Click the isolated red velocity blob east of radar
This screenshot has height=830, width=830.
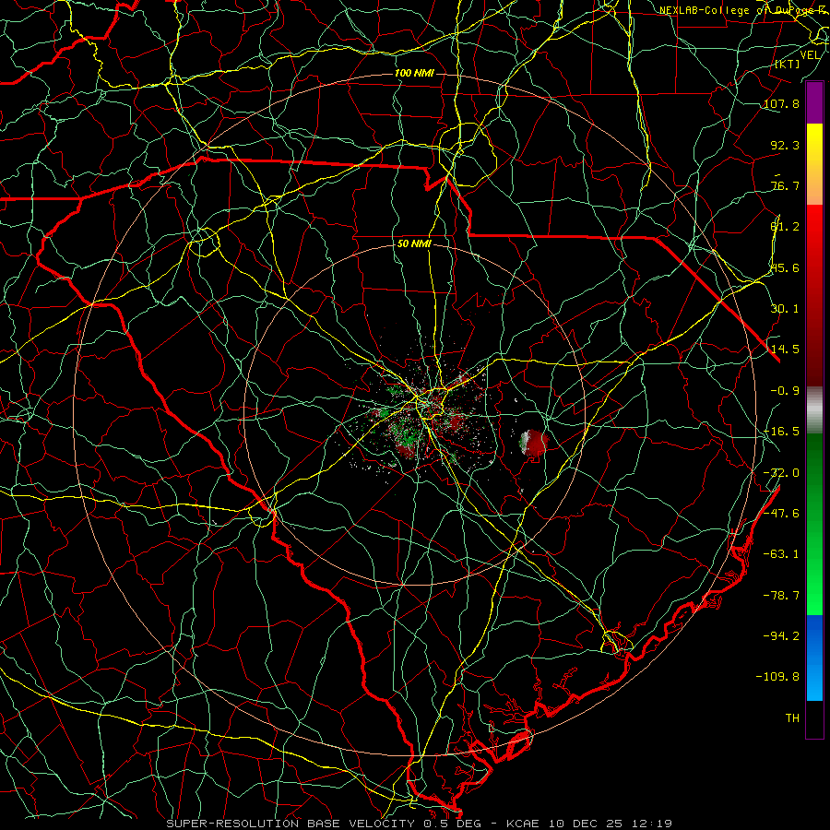[534, 443]
